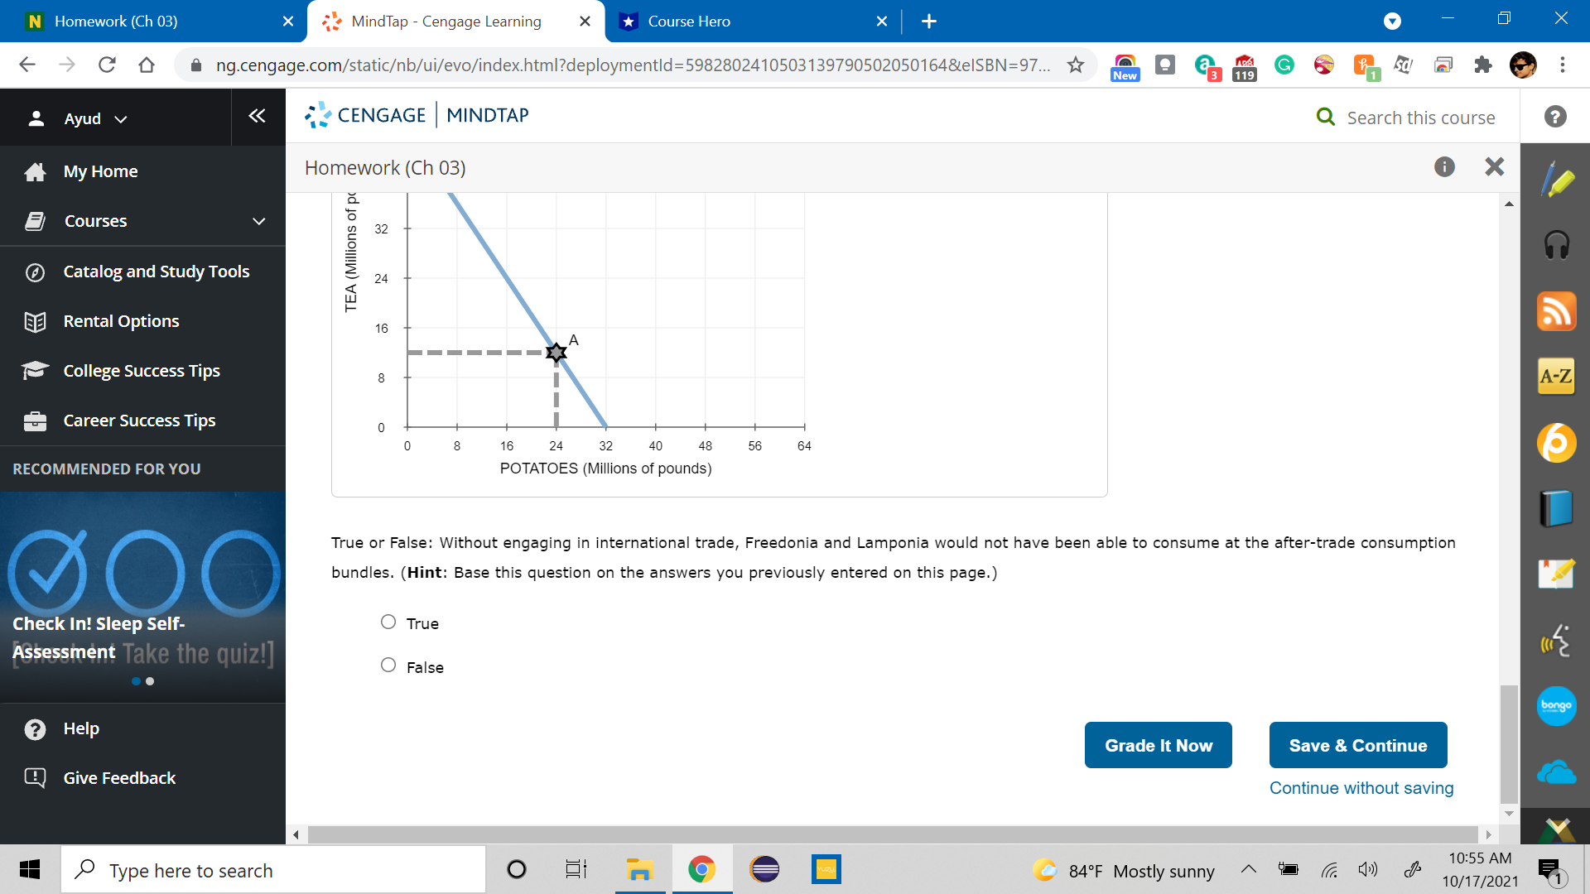Click the vertical scrollbar thumb
The image size is (1590, 894).
pyautogui.click(x=1509, y=743)
